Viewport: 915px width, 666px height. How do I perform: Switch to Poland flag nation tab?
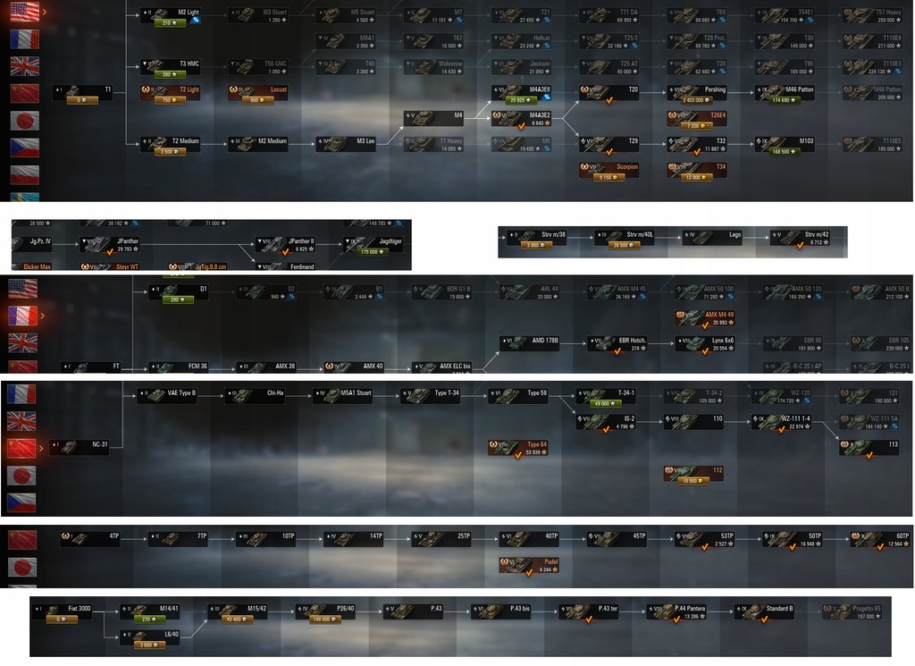tap(25, 174)
